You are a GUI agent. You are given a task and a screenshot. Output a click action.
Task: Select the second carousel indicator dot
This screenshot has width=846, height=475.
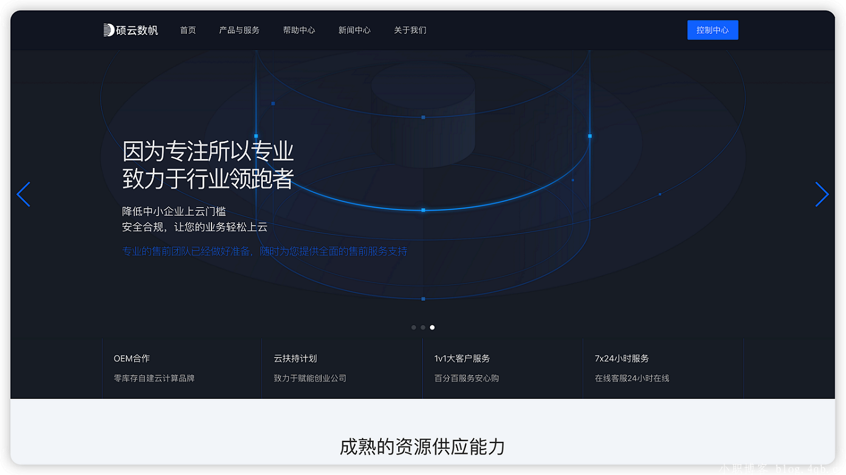tap(423, 328)
